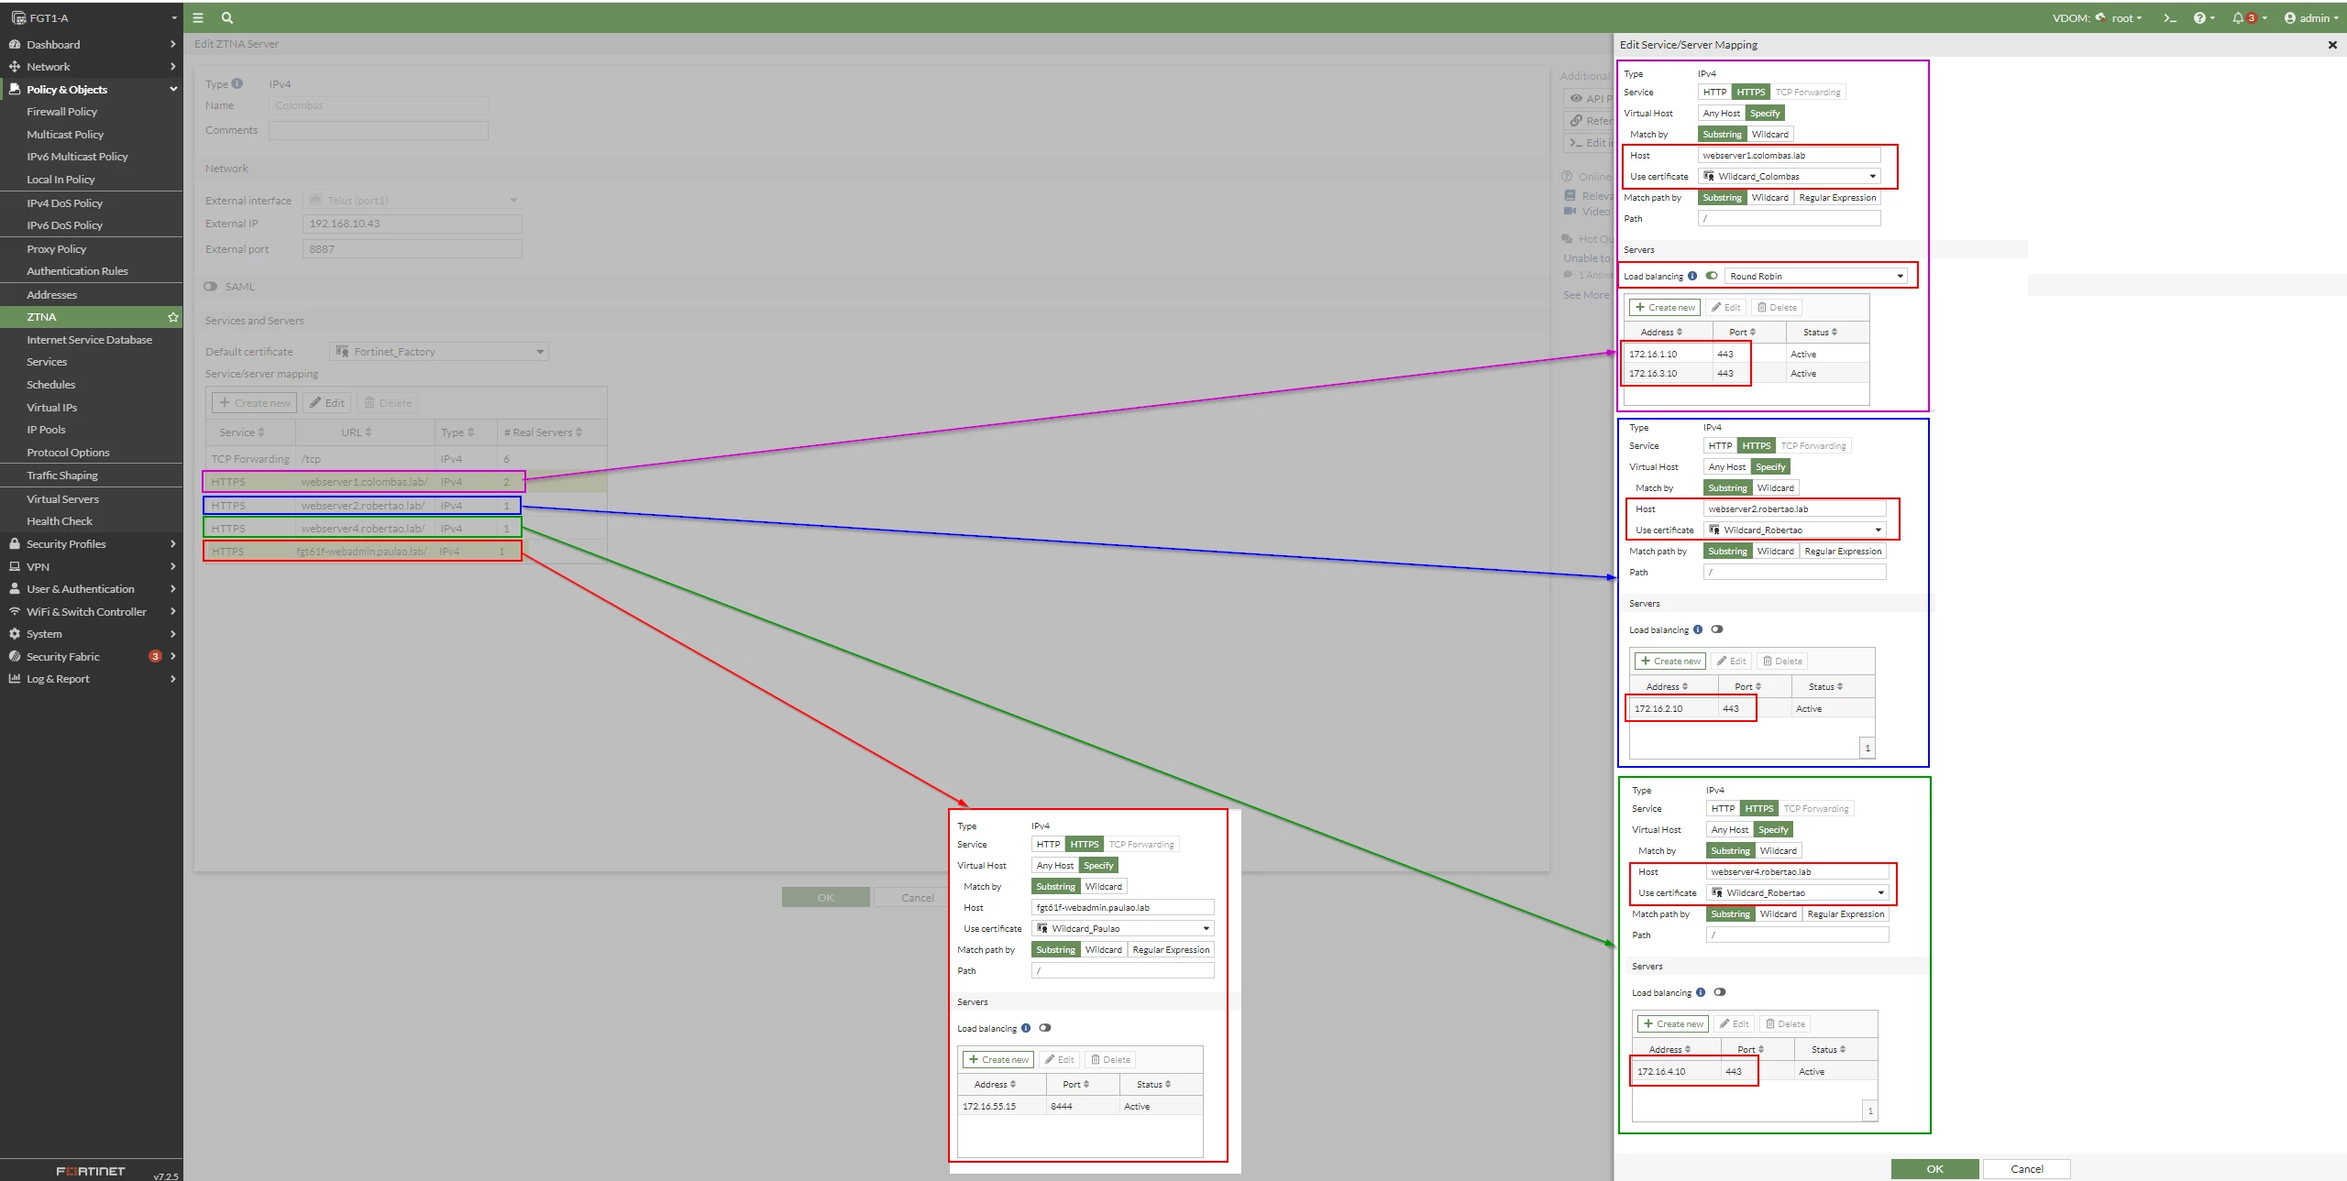The image size is (2347, 1181).
Task: Open the CLI console icon in top bar
Action: click(x=2169, y=18)
